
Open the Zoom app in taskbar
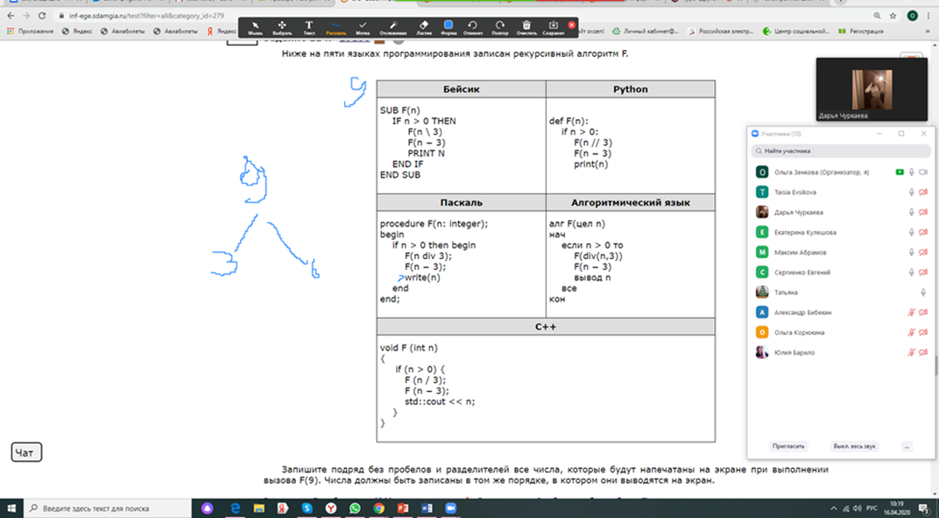click(x=450, y=508)
